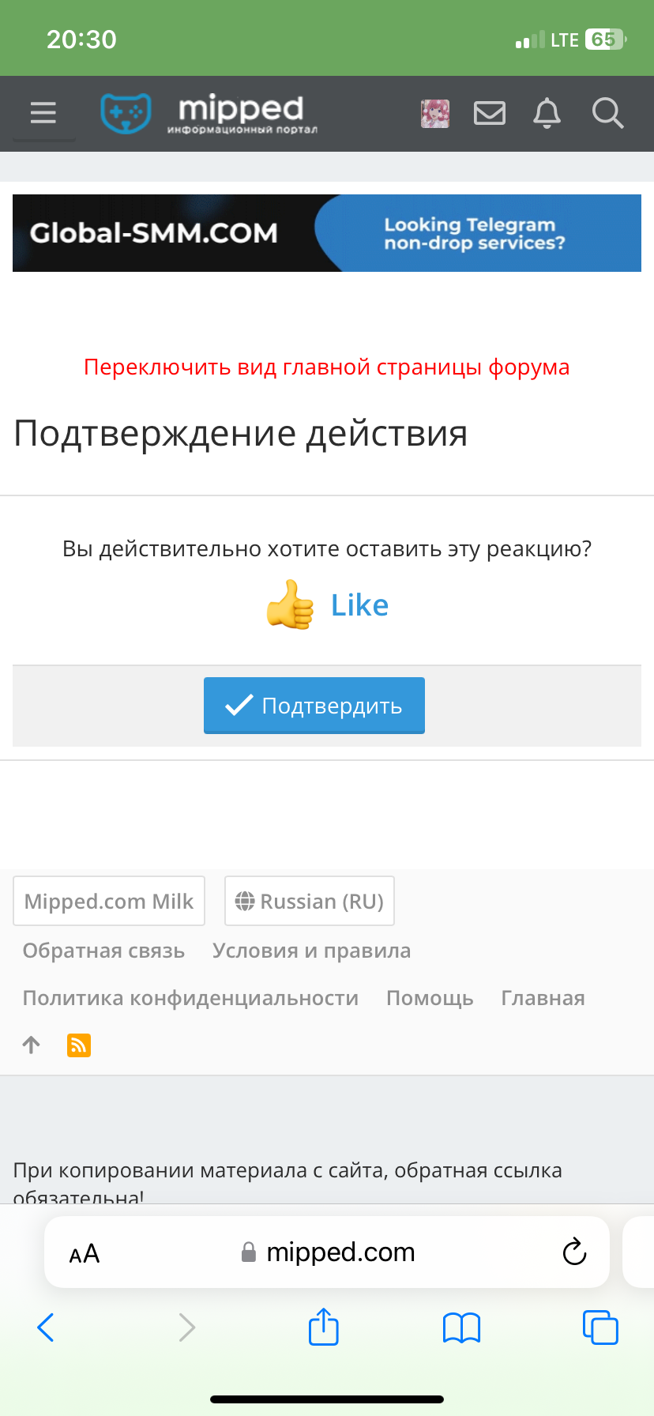Open the user avatar profile menu
This screenshot has width=654, height=1416.
point(435,114)
